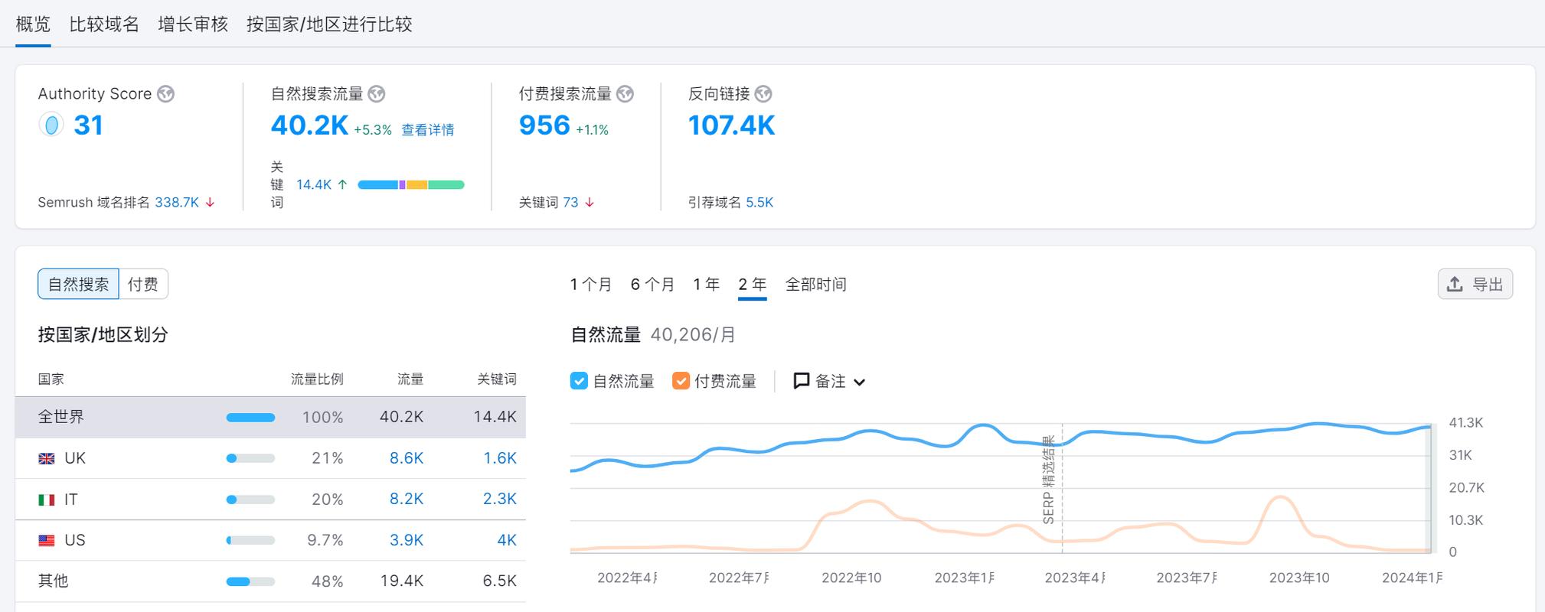Click the 导出 export button
The image size is (1545, 612).
(x=1475, y=285)
